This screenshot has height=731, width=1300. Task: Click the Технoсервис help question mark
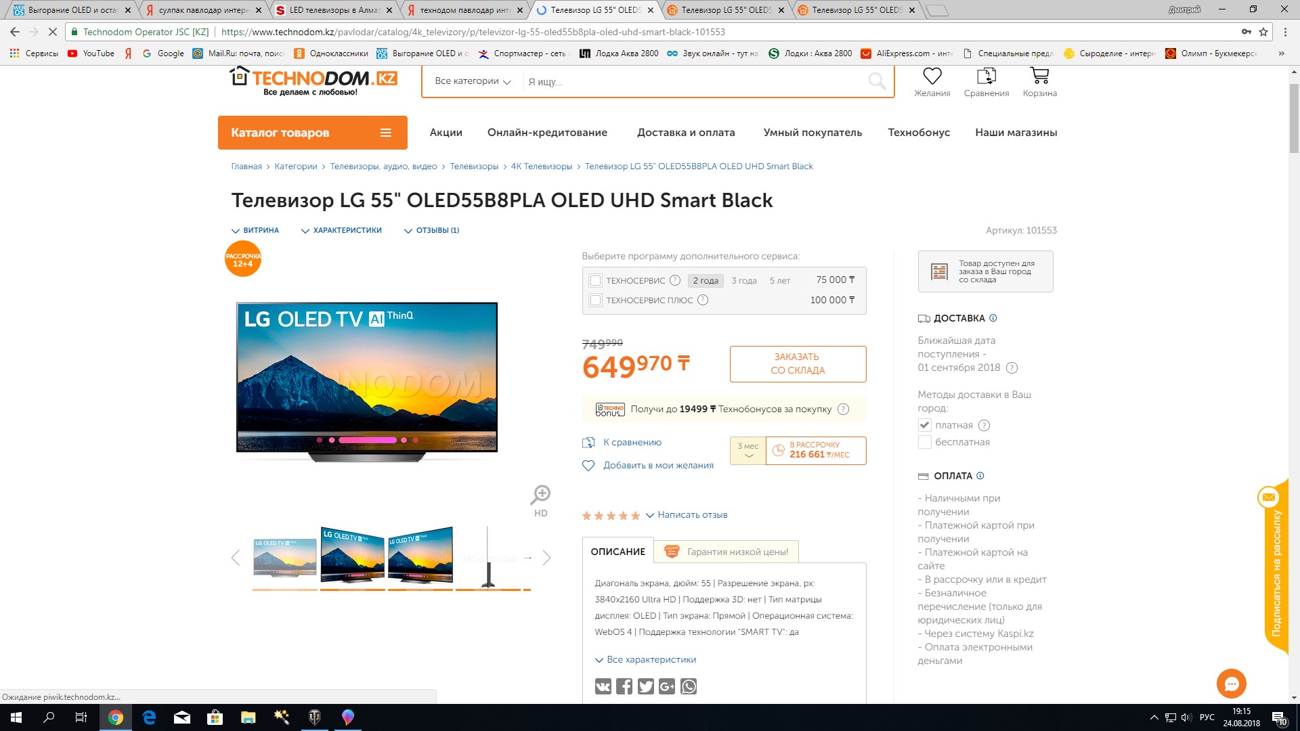(x=675, y=280)
